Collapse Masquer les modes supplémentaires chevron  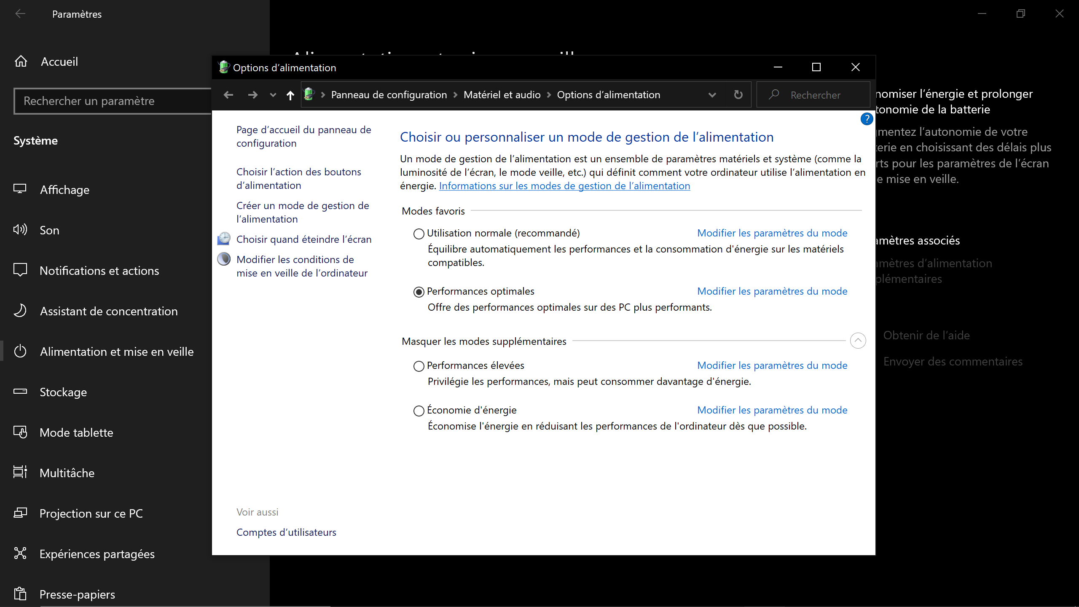pos(858,341)
